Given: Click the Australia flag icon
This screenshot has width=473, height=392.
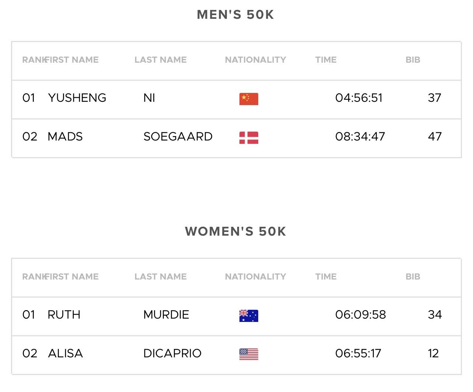Looking at the screenshot, I should (249, 316).
